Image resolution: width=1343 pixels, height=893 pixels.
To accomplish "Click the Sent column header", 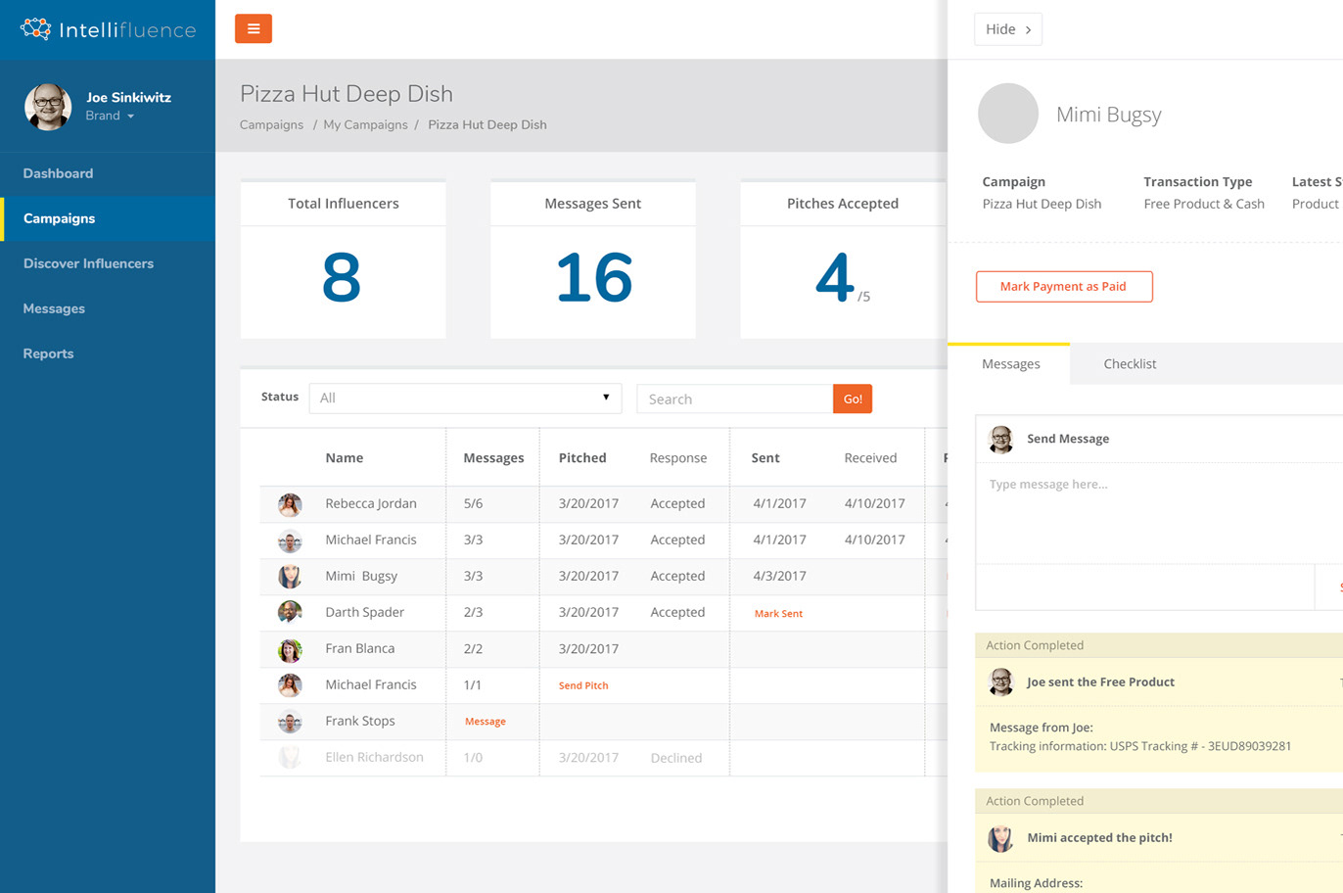I will coord(765,457).
